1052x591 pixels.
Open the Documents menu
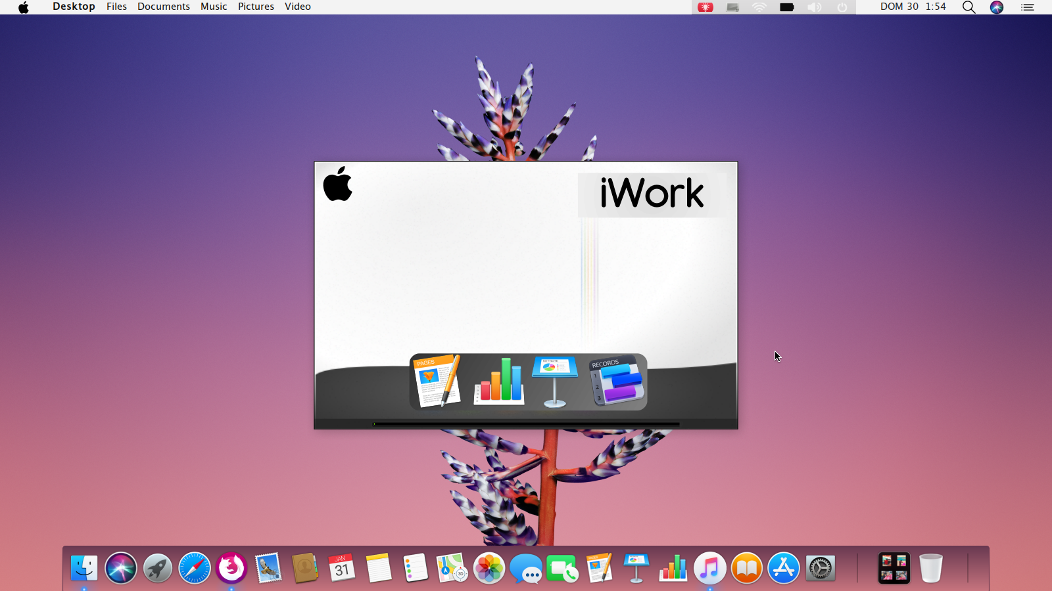pos(164,7)
